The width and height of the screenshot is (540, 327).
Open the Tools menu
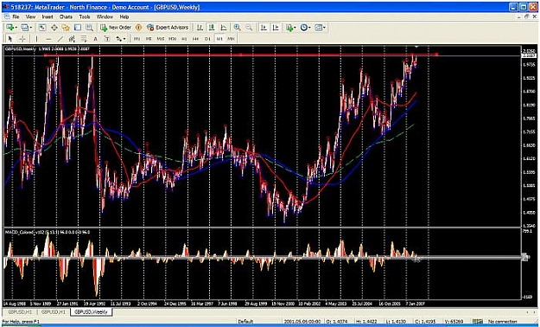[x=85, y=16]
